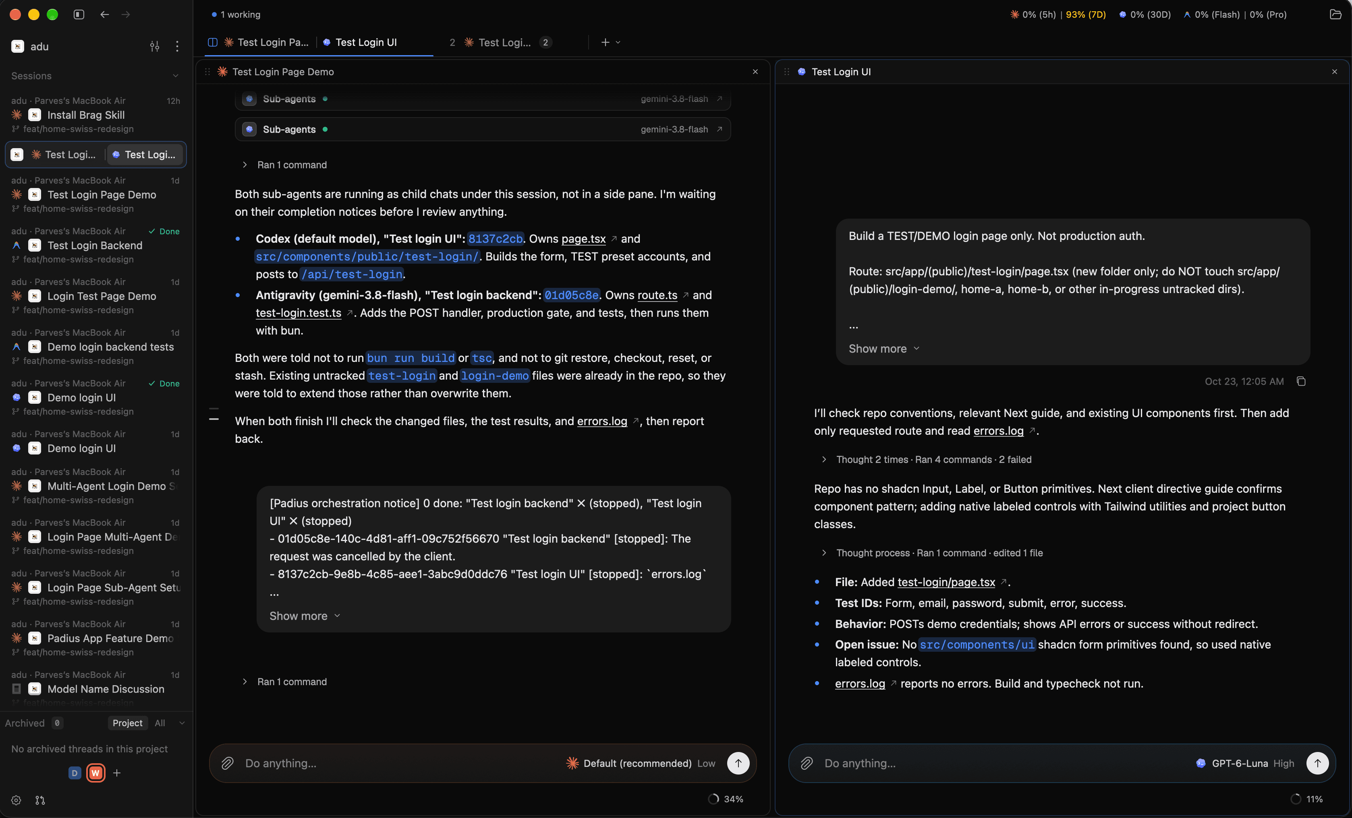The width and height of the screenshot is (1352, 818).
Task: Open the adu project filter settings icon
Action: [x=155, y=47]
